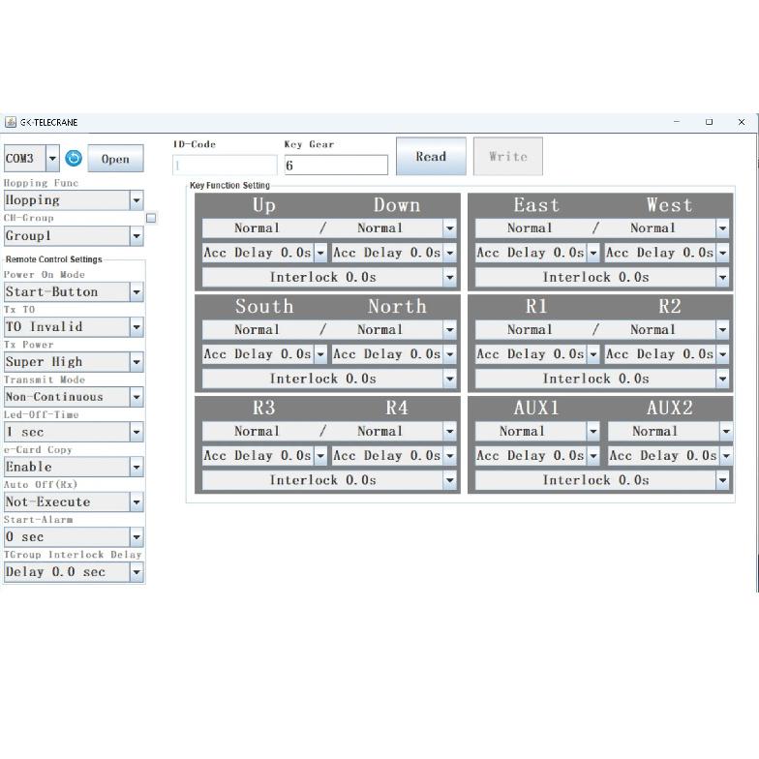Click the West heading text
Screen dimensions: 759x759
670,205
